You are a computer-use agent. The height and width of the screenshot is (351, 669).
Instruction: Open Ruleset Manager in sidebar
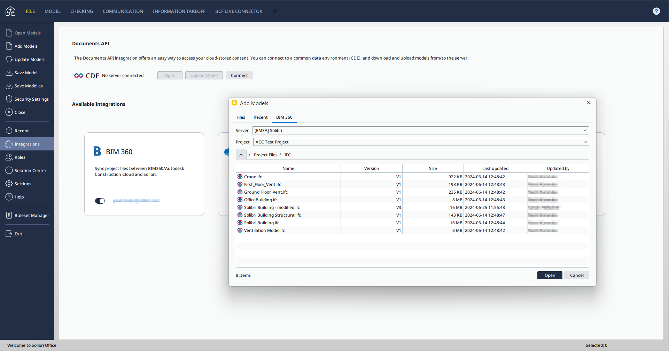click(x=31, y=216)
